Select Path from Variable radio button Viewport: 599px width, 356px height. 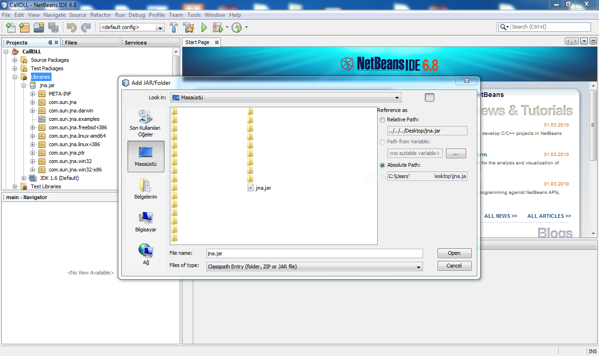pos(382,141)
